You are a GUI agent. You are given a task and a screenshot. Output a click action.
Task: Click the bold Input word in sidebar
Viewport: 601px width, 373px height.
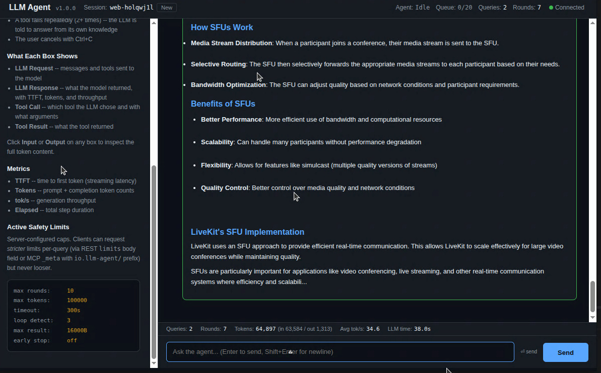click(29, 142)
